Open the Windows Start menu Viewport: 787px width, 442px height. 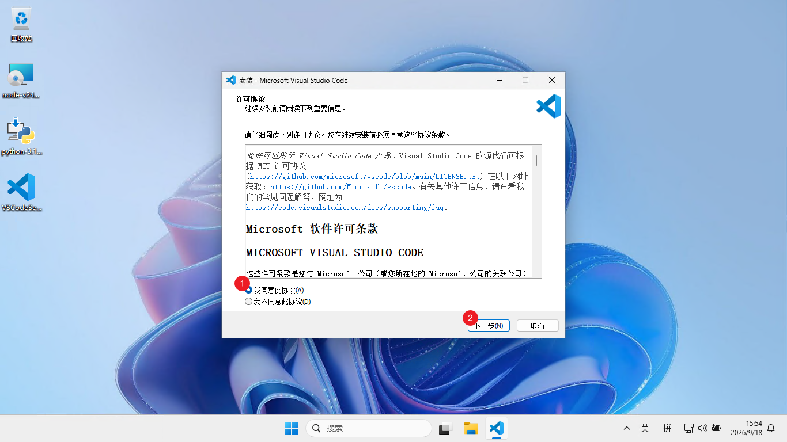tap(291, 428)
